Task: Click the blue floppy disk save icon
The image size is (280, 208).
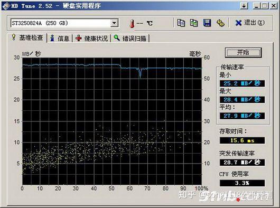Action: (x=207, y=23)
